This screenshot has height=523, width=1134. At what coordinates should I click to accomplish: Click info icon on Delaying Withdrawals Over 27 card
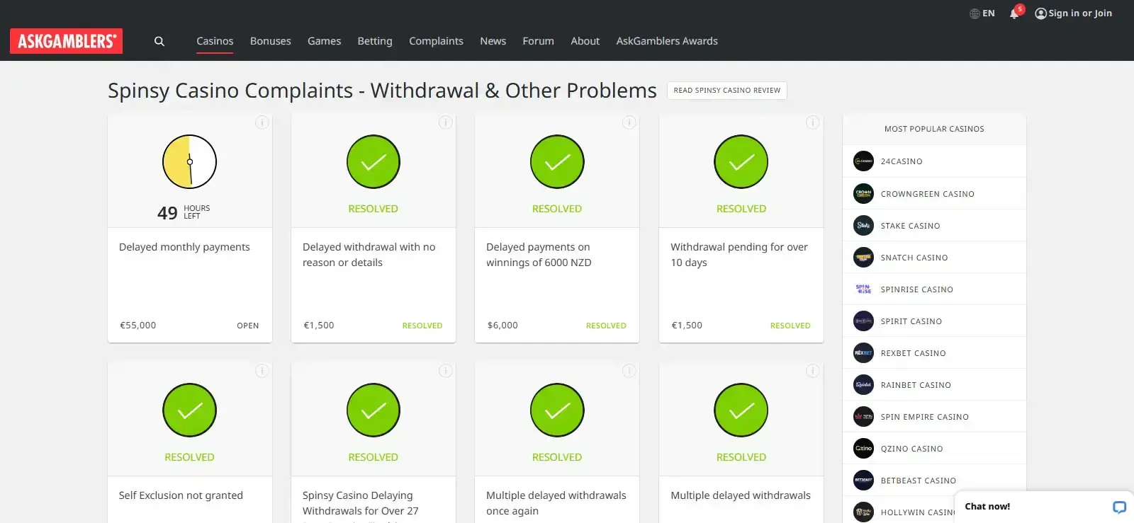click(x=445, y=371)
